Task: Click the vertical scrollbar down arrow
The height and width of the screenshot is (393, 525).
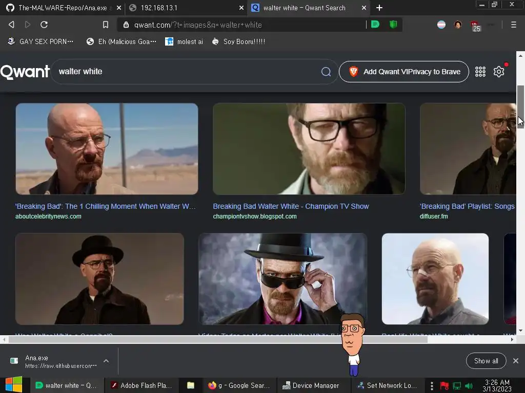Action: point(520,331)
